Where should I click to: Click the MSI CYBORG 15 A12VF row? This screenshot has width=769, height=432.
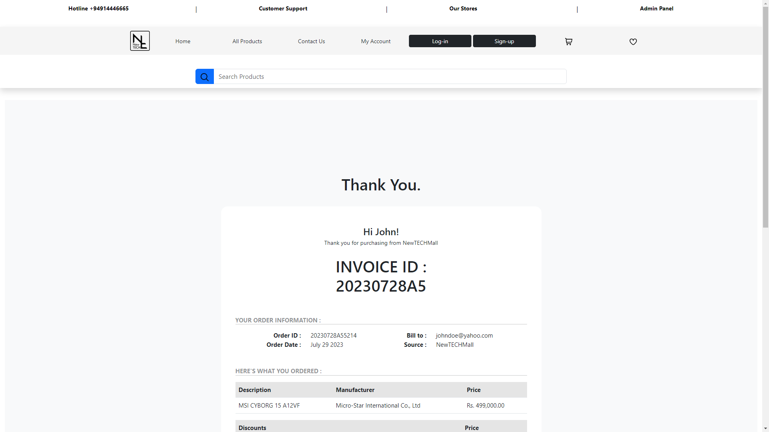click(269, 406)
